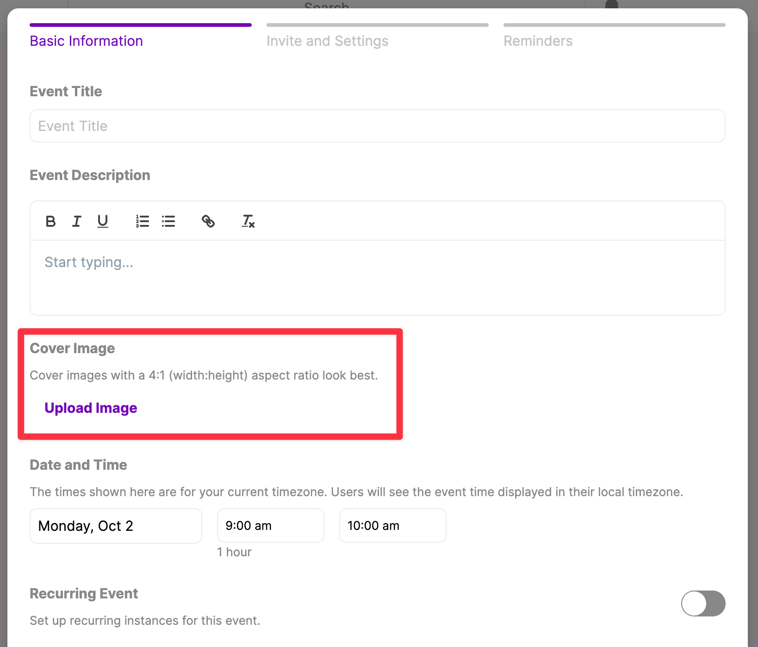Click 'Set up recurring instances' description text

coord(145,621)
